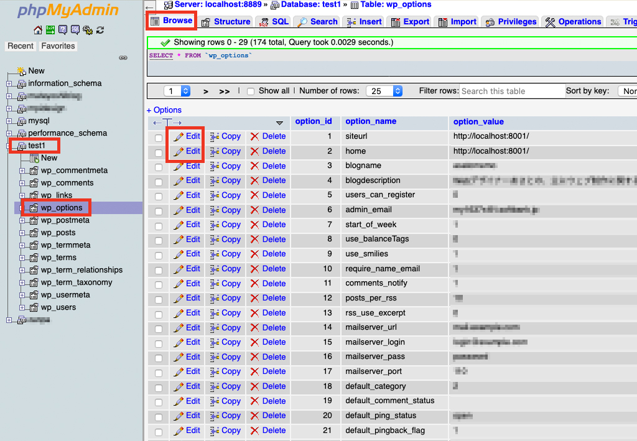Viewport: 637px width, 441px height.
Task: Open the Sort by key dropdown
Action: pyautogui.click(x=627, y=91)
